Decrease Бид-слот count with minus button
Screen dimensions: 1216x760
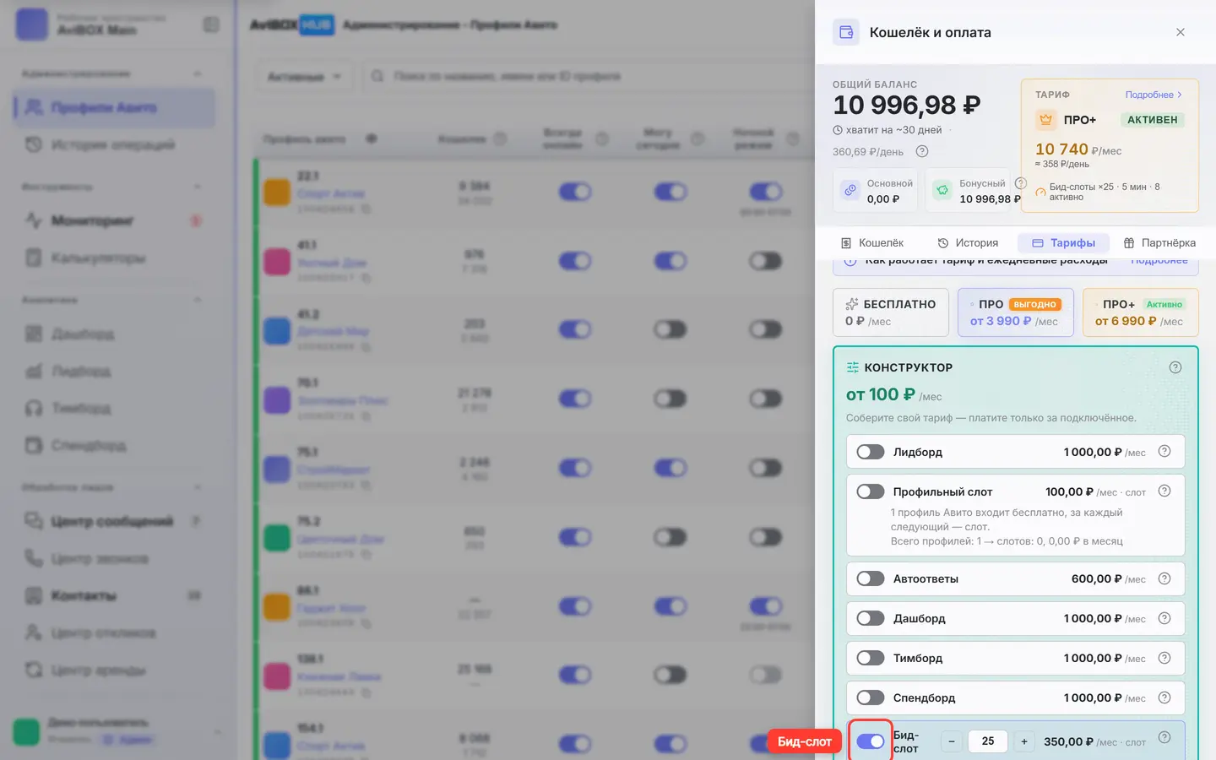pos(952,741)
